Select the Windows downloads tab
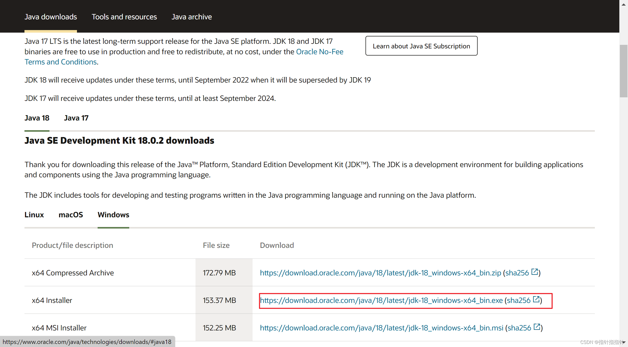628x347 pixels. [x=113, y=215]
